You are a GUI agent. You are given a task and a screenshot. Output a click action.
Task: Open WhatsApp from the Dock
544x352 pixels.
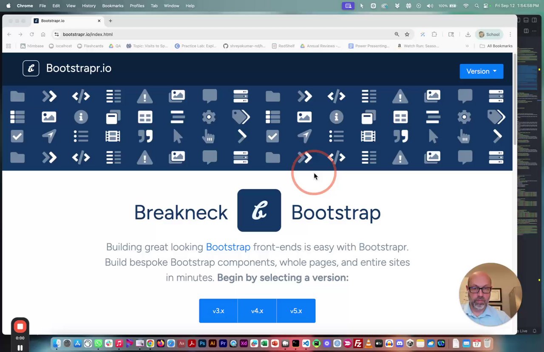coord(99,343)
